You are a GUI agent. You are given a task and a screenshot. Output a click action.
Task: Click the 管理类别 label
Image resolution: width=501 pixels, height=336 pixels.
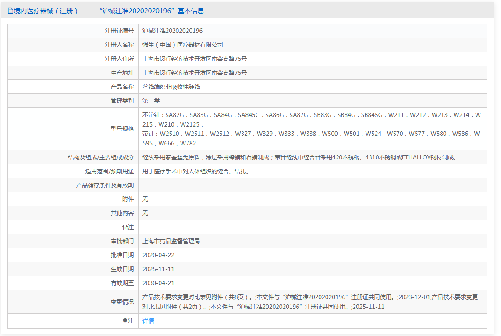click(122, 101)
